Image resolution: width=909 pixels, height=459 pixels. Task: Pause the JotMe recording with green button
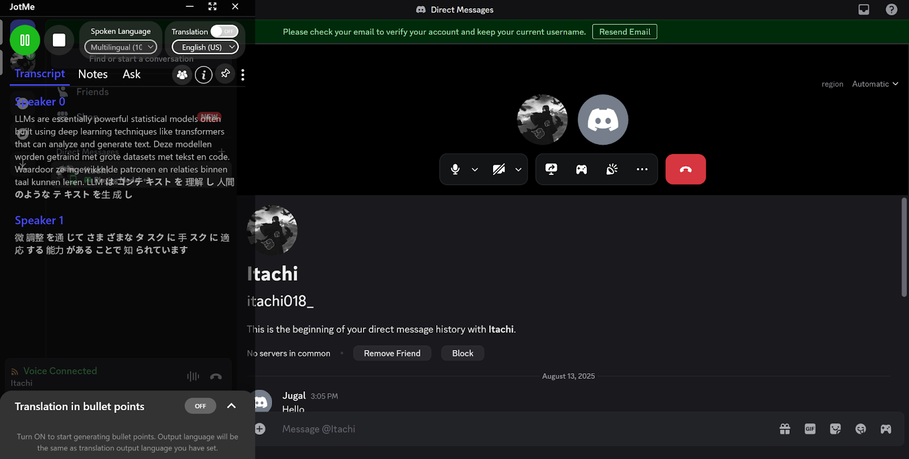(x=25, y=40)
